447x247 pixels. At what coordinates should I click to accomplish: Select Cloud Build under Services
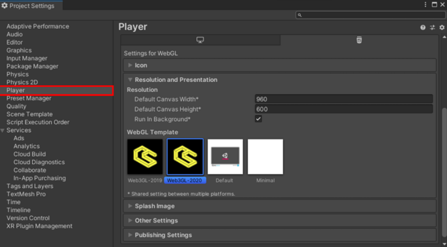(x=29, y=154)
